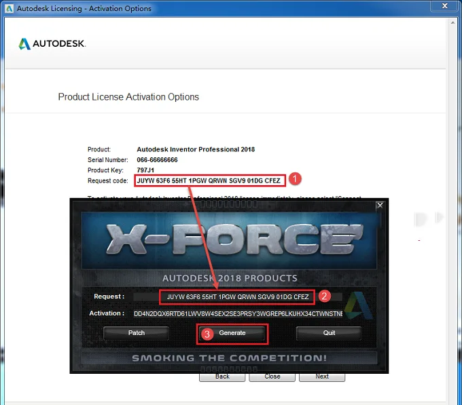Screen dimensions: 462x405
Task: Click the Serial Number: label
Action: pos(108,160)
